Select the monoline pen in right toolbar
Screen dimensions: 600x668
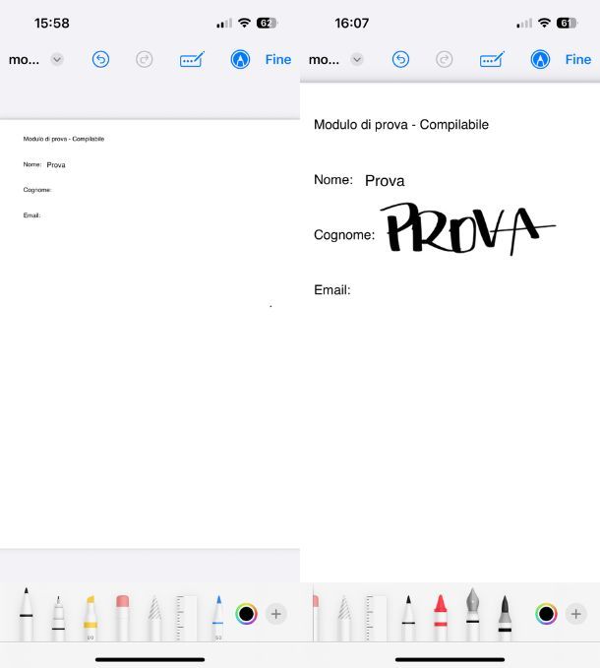click(x=408, y=618)
